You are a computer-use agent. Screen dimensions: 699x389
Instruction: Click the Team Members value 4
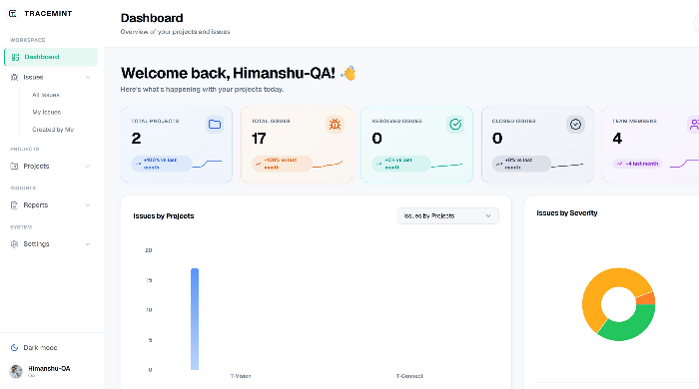617,139
